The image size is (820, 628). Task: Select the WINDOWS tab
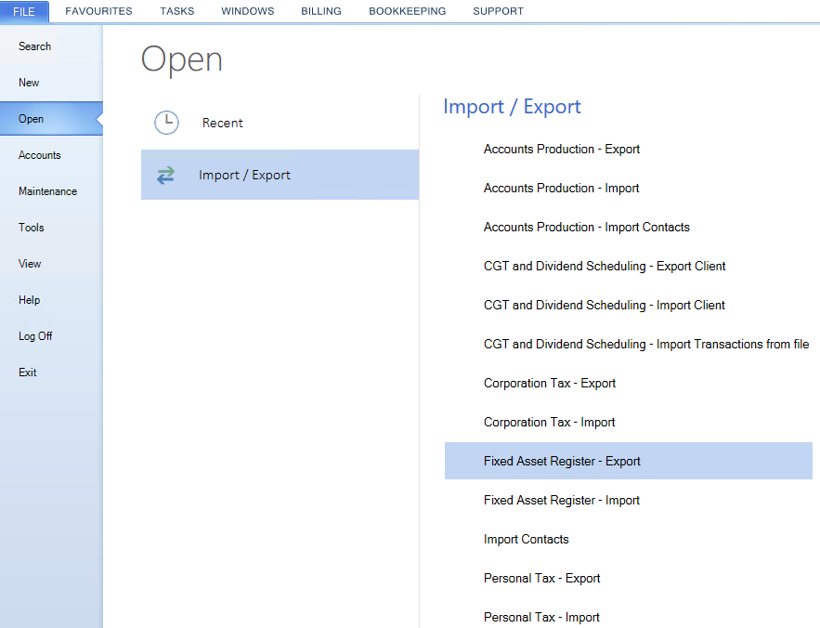[247, 11]
